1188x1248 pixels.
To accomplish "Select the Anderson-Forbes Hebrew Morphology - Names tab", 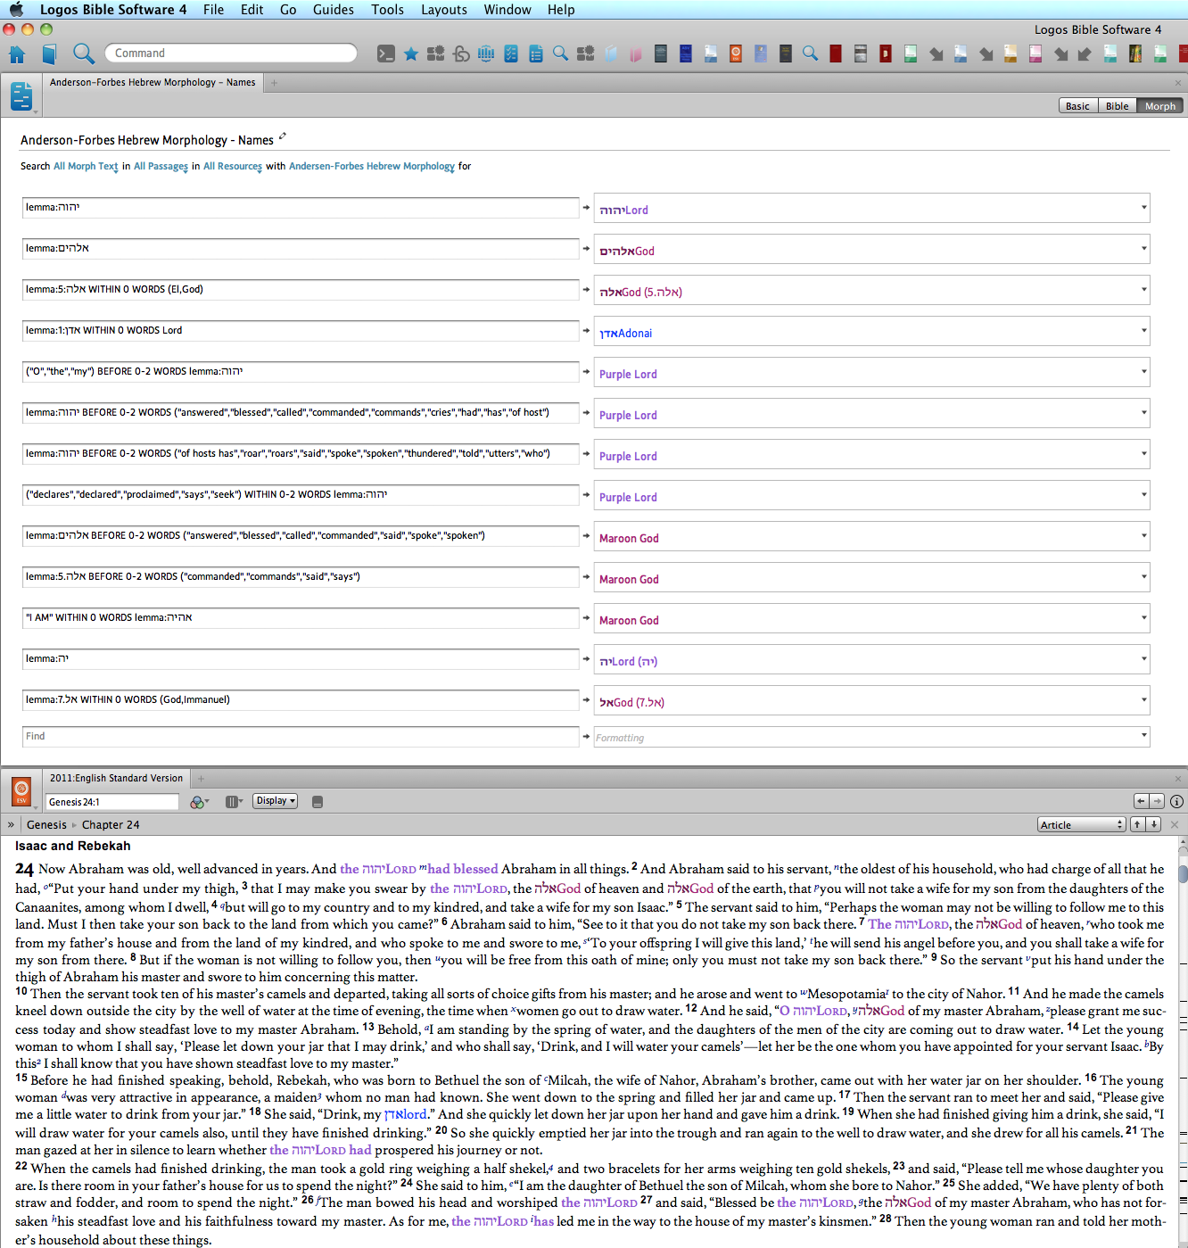I will (153, 82).
